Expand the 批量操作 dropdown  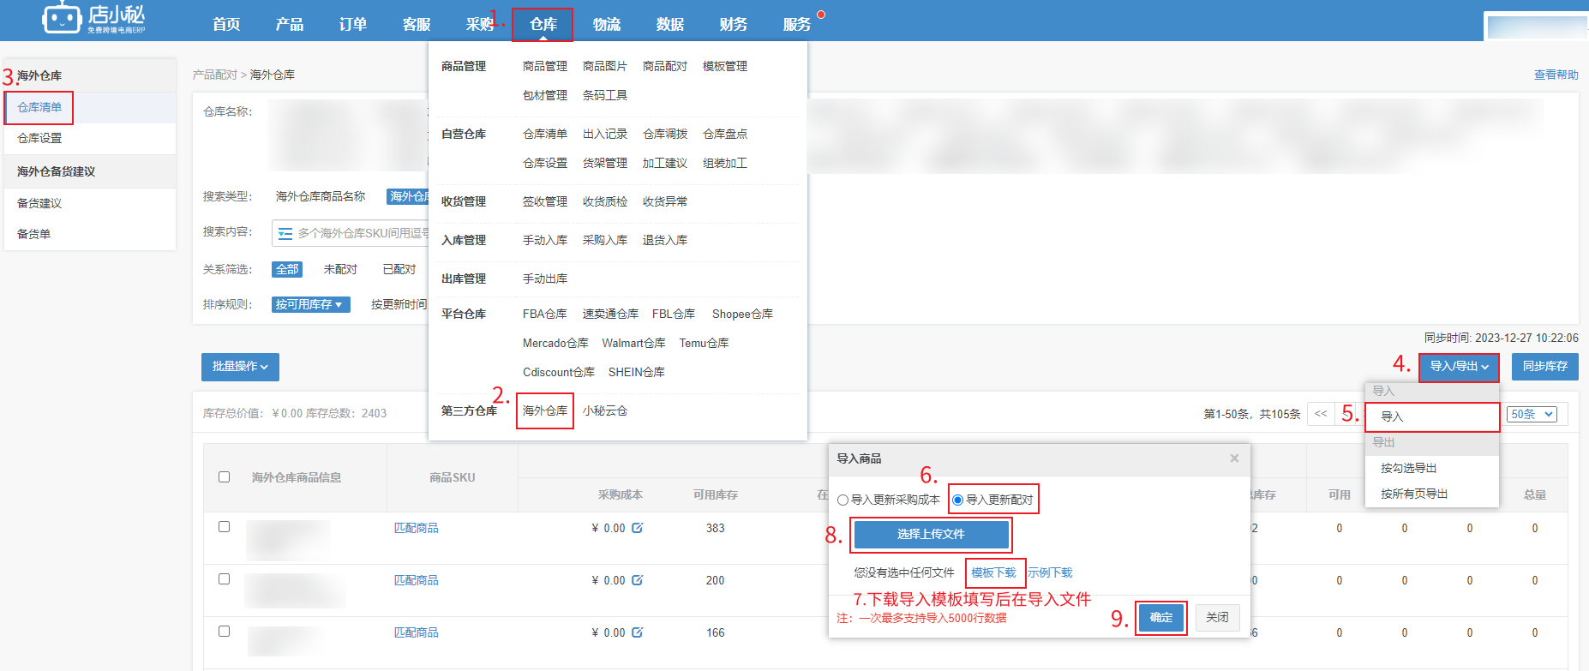240,367
